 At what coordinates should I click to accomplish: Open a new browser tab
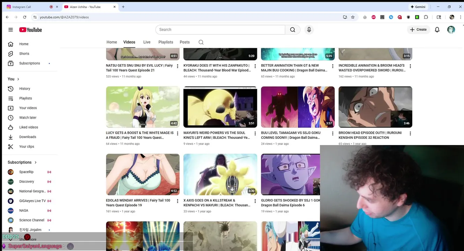click(x=123, y=7)
